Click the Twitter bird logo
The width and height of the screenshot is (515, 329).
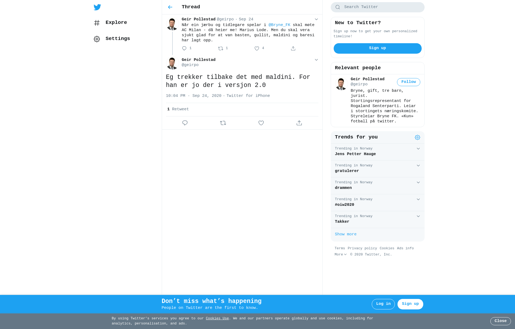coord(97,7)
